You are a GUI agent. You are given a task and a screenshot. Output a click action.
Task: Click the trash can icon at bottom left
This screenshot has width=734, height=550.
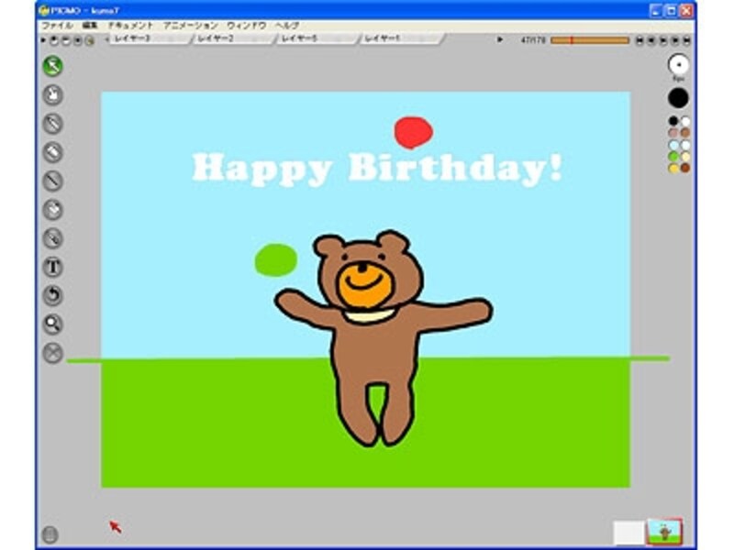(50, 534)
